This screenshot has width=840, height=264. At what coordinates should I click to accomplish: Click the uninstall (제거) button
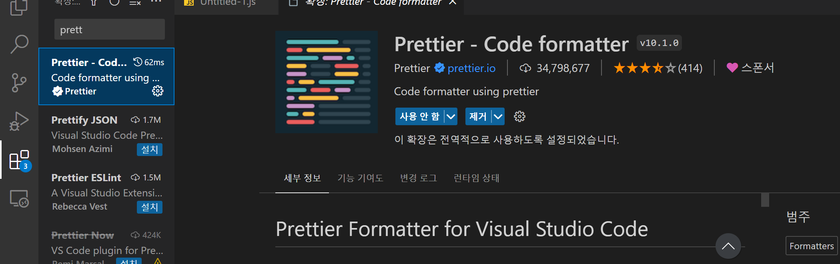(x=478, y=116)
